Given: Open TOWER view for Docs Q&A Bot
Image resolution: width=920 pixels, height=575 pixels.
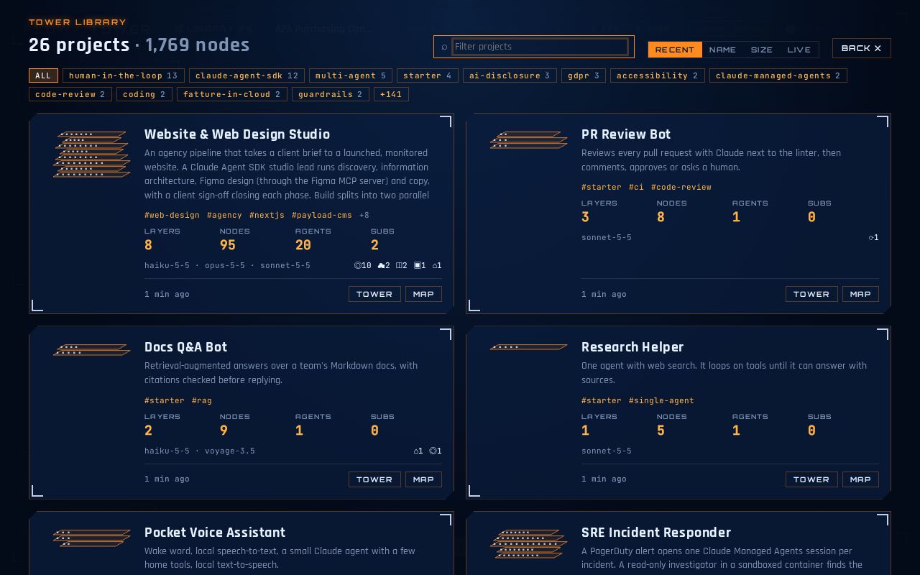Looking at the screenshot, I should tap(374, 479).
